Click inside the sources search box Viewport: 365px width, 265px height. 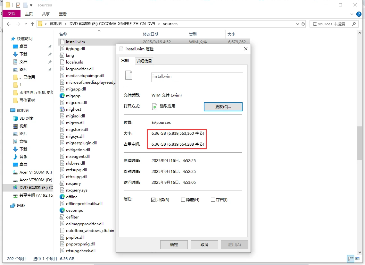(332, 23)
